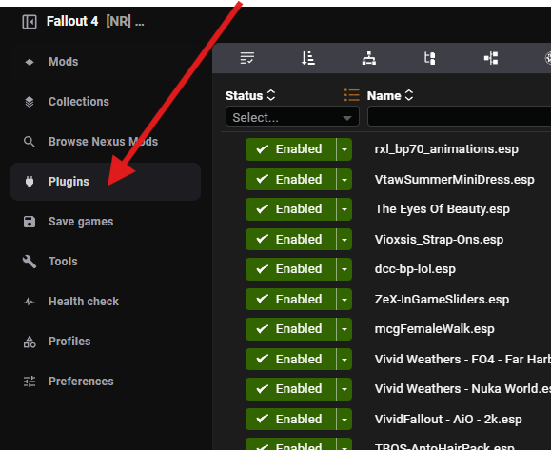Click the tree view toolbar icon

tap(430, 58)
